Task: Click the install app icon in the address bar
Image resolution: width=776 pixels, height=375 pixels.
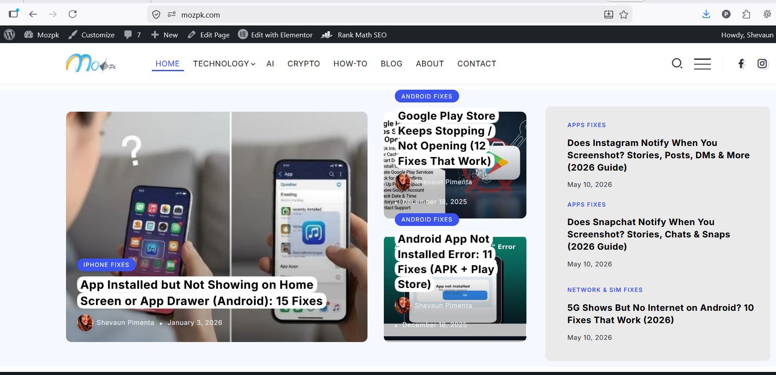Action: pos(608,15)
